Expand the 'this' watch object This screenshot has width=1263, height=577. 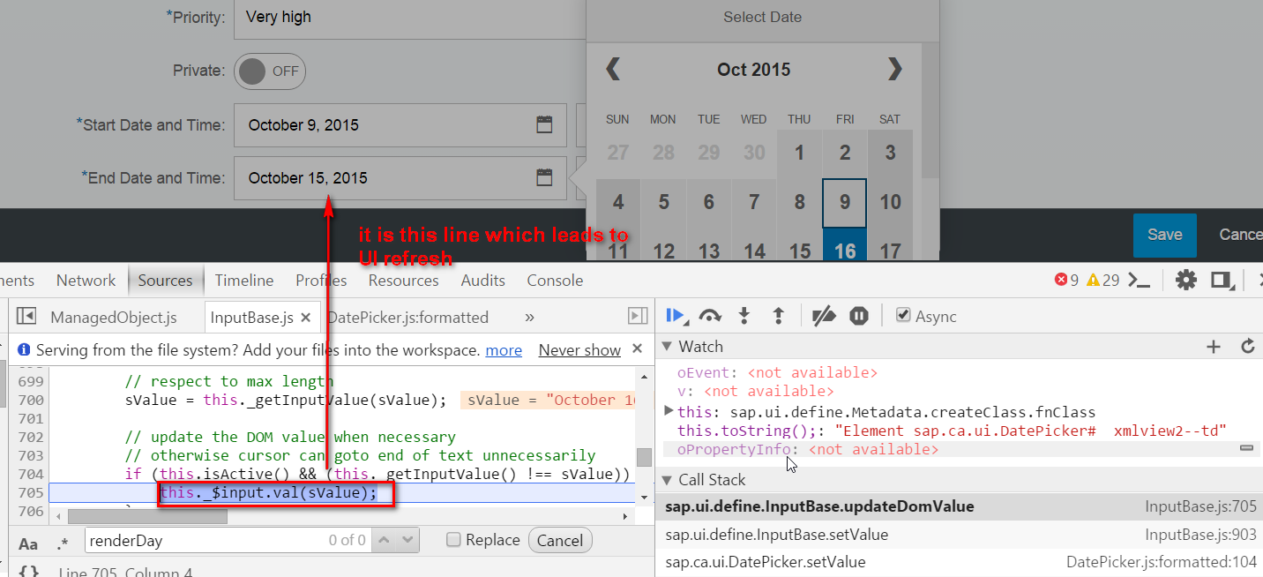[669, 410]
